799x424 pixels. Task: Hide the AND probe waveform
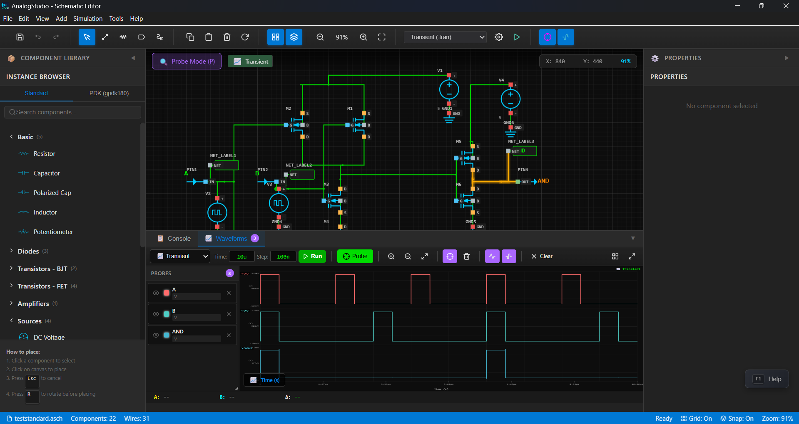(156, 335)
